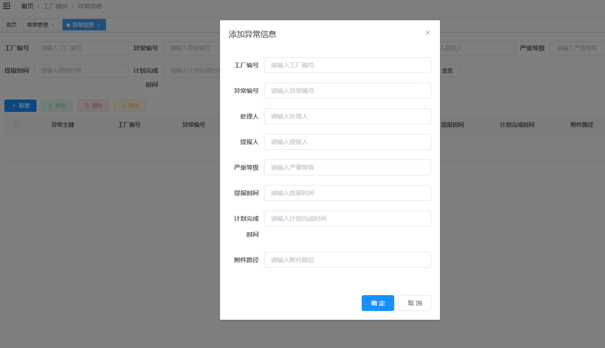This screenshot has width=605, height=348.
Task: Close the 菜单管理 tab with its x
Action: point(53,25)
